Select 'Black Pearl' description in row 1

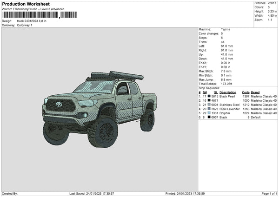[227, 96]
